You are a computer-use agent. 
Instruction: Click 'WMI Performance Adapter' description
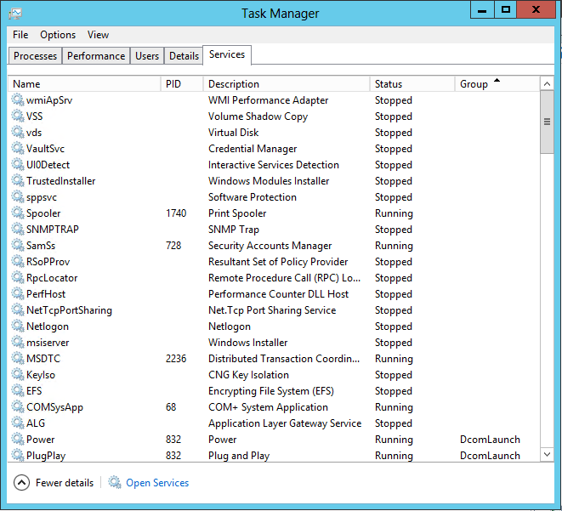pos(268,100)
